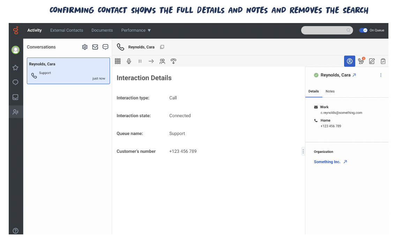Expand the Performance menu
Viewport: 394px width, 240px height.
point(135,30)
